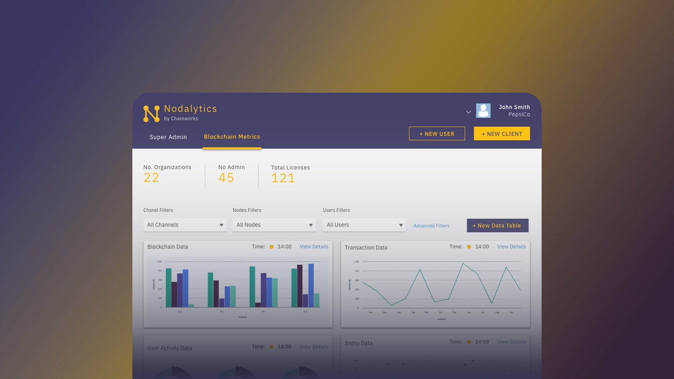The width and height of the screenshot is (674, 379).
Task: Click the No Admin value 45
Action: 226,178
